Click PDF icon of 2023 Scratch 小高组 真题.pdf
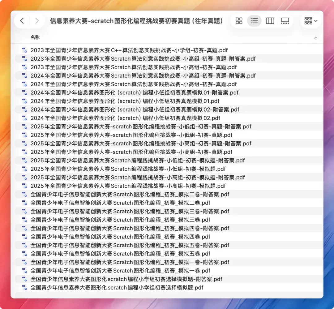Viewport: 334px width, 309px height. click(x=25, y=67)
